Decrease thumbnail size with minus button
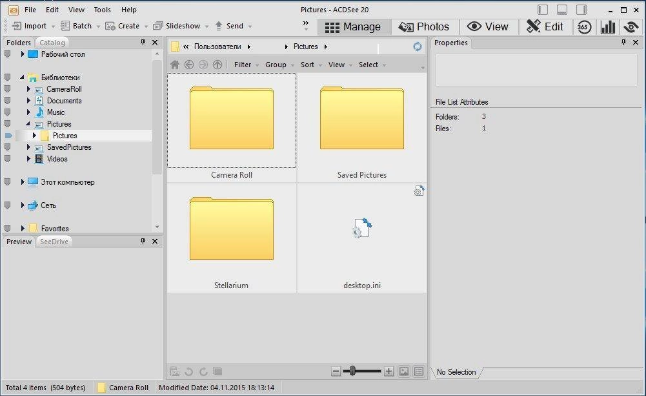Screen dimensions: 646x396 336,371
